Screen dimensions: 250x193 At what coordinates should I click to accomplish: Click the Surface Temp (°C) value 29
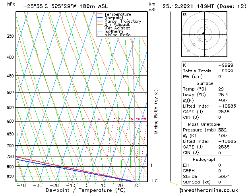[221, 89]
